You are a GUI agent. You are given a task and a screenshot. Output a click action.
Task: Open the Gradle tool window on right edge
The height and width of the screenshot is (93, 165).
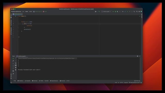pyautogui.click(x=142, y=16)
